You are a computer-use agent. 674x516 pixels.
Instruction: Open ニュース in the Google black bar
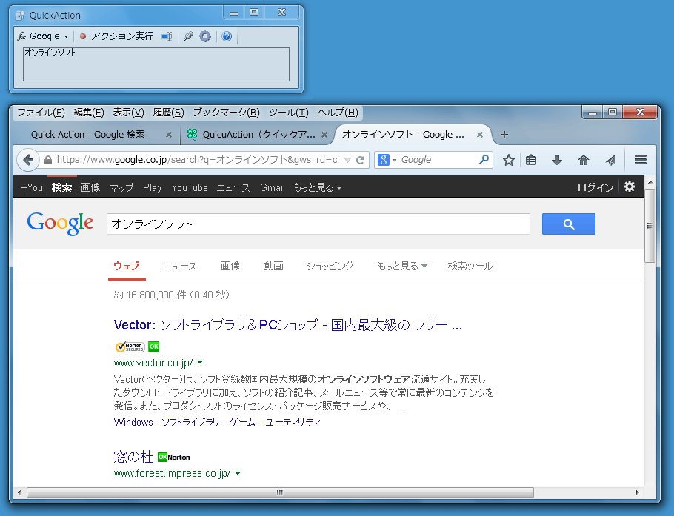(233, 188)
